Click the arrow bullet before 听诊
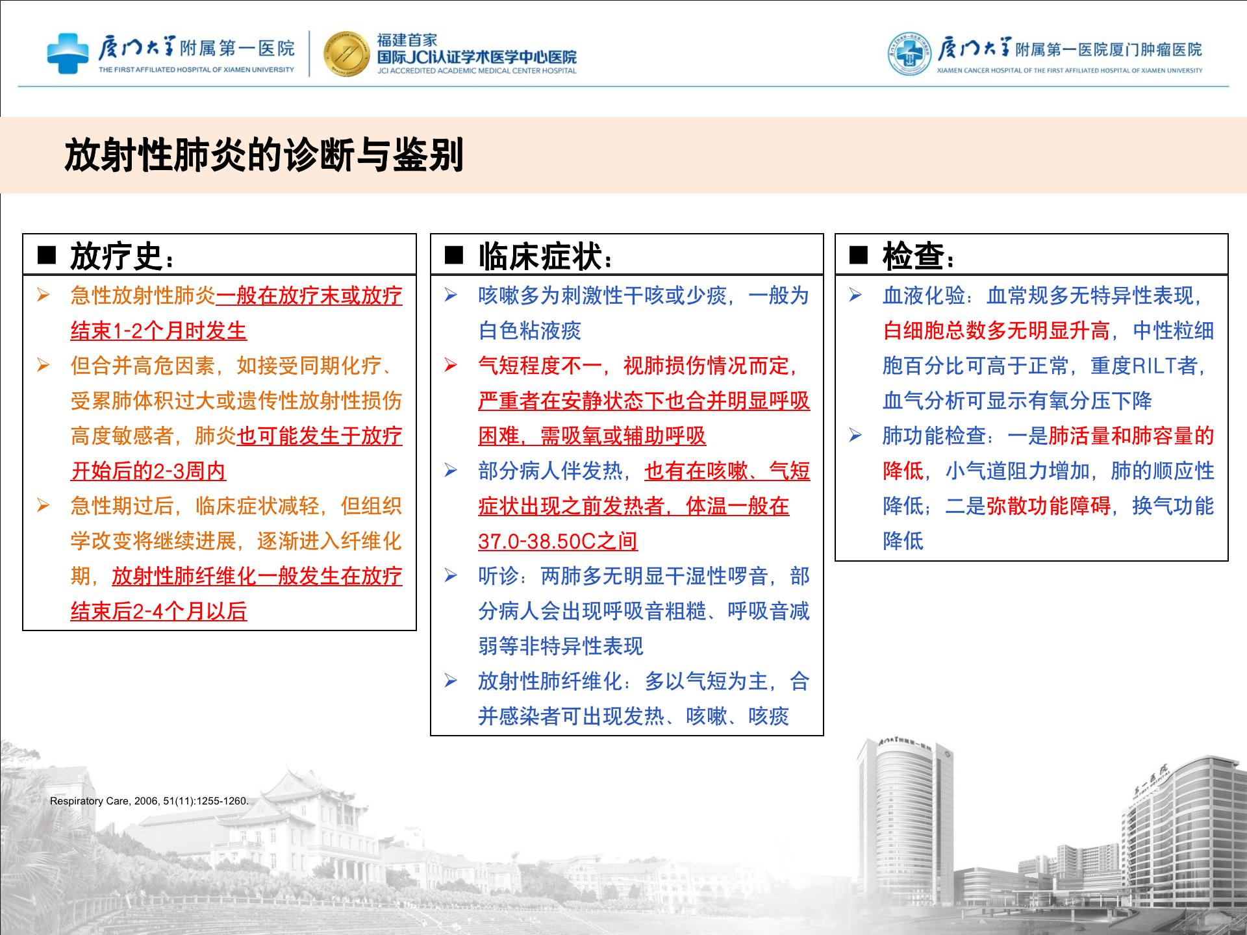The image size is (1247, 935). (451, 576)
